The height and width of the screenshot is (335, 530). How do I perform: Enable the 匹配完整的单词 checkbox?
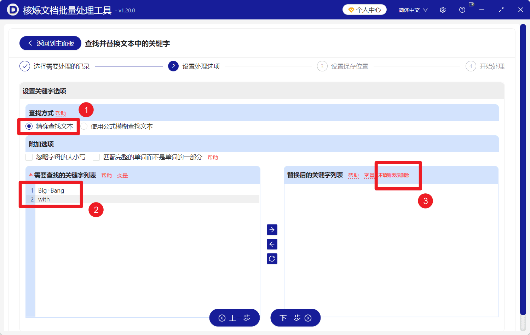pos(96,157)
